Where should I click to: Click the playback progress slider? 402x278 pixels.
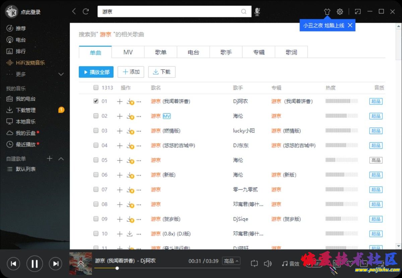(167, 268)
